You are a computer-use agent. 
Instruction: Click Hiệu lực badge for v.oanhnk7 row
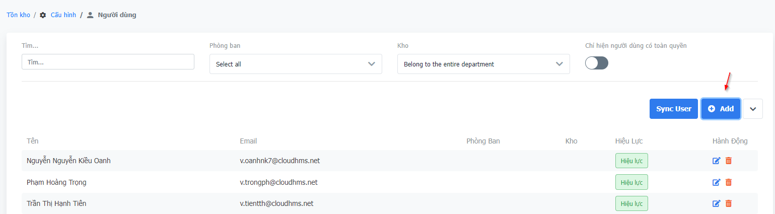click(631, 161)
